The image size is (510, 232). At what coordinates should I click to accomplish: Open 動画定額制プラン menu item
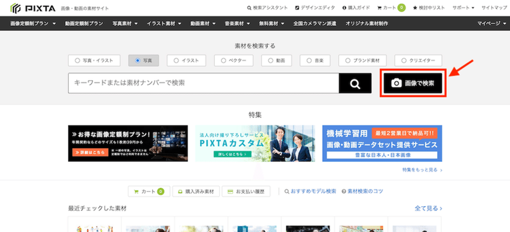pos(84,23)
